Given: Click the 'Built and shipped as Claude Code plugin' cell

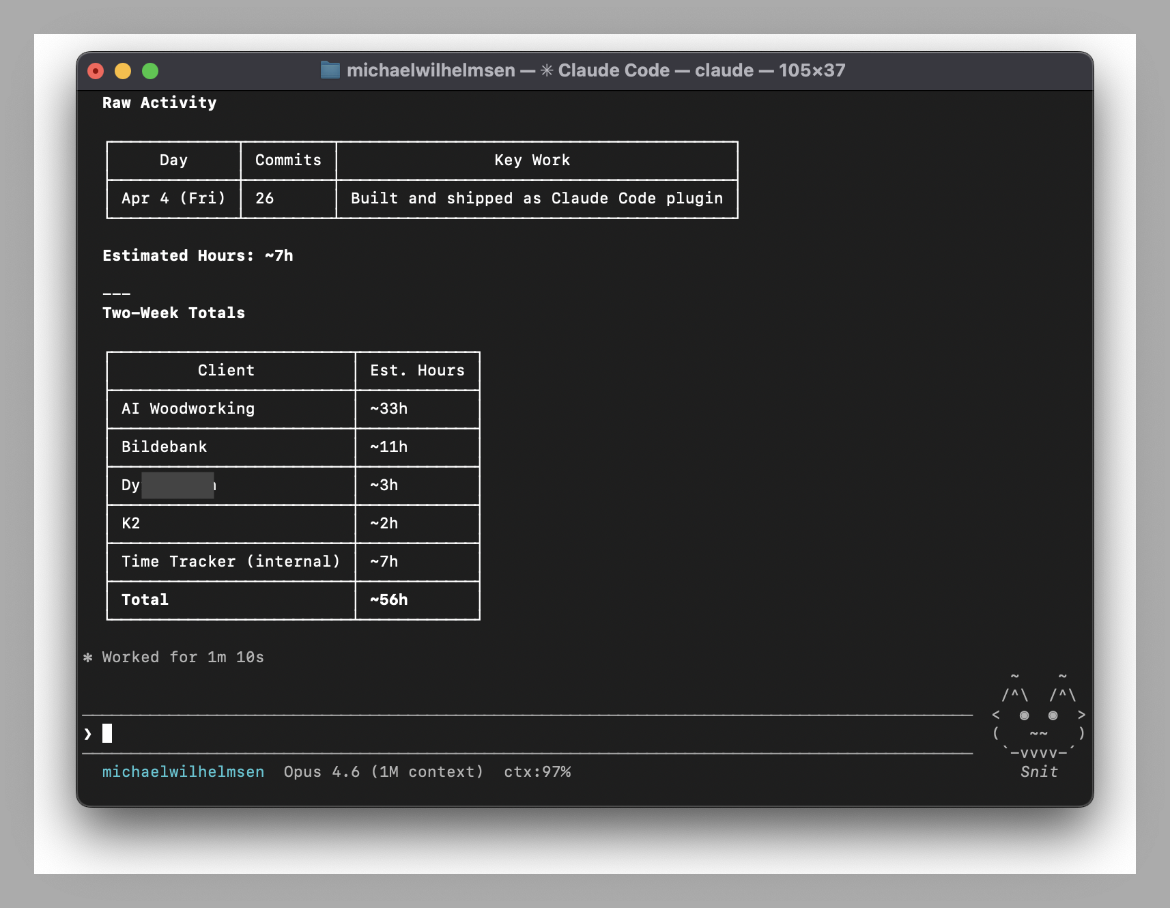Looking at the screenshot, I should (537, 199).
